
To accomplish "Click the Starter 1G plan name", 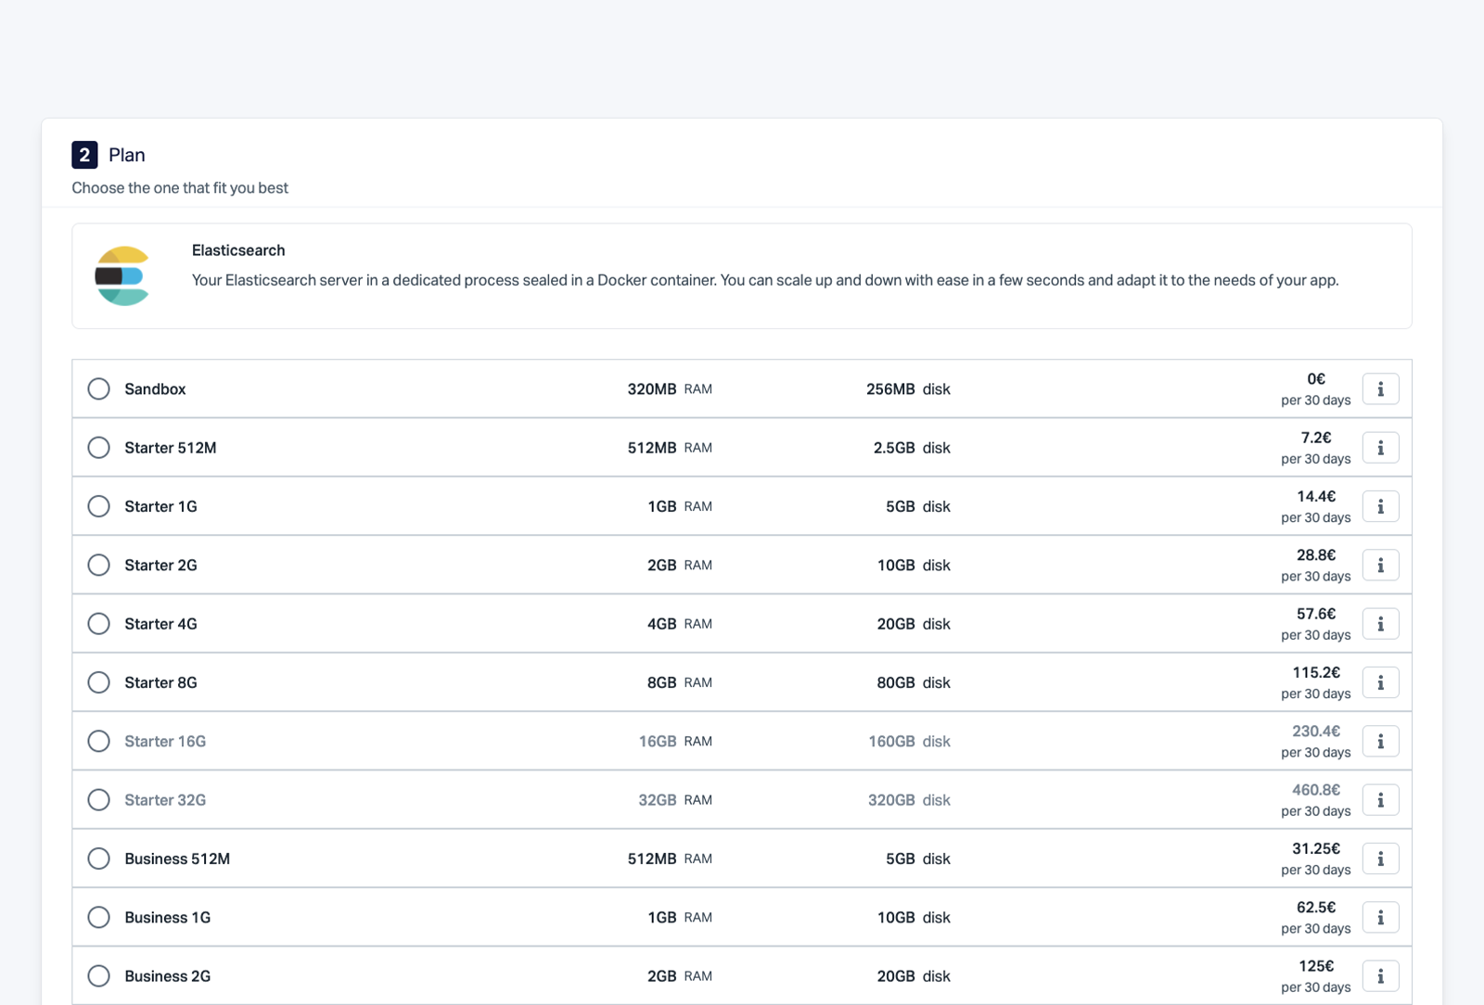I will tap(160, 506).
